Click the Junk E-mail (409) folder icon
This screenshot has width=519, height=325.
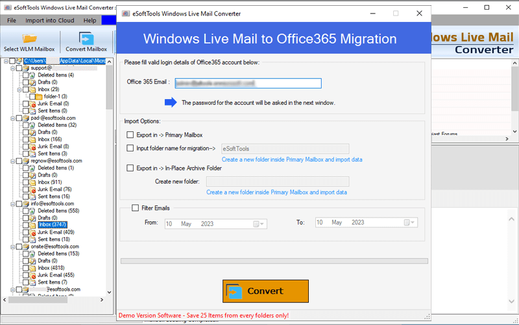pos(32,232)
